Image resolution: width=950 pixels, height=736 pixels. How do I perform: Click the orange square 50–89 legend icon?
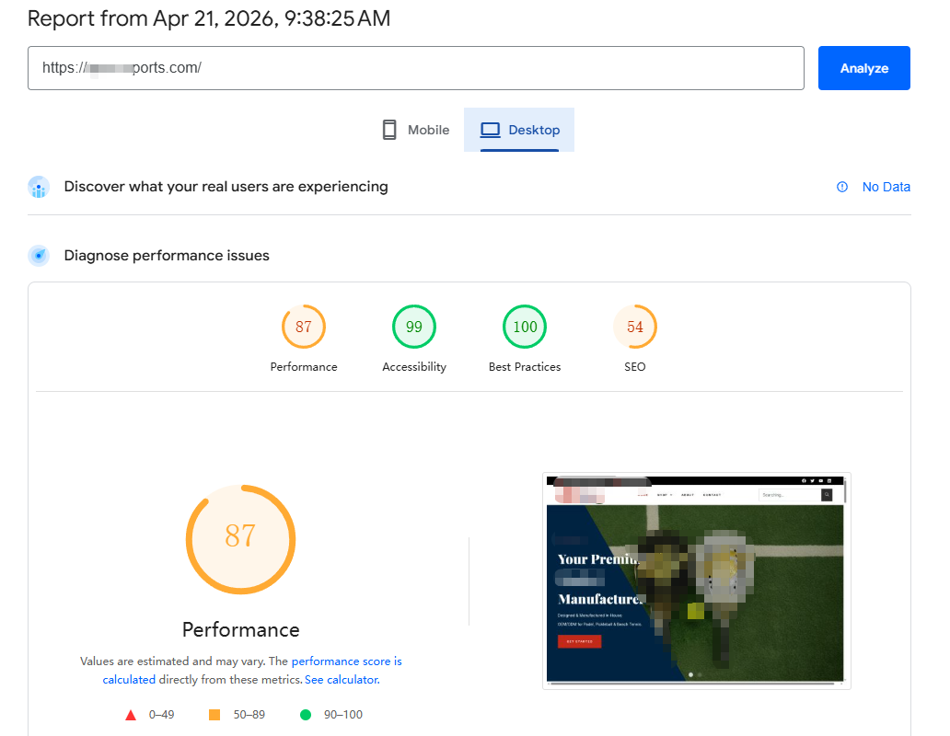pos(214,715)
